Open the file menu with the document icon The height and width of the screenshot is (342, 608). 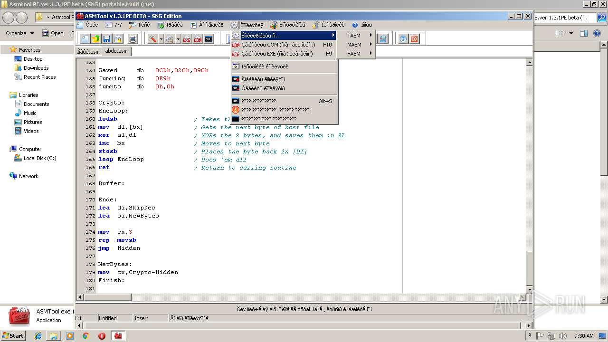tap(87, 25)
